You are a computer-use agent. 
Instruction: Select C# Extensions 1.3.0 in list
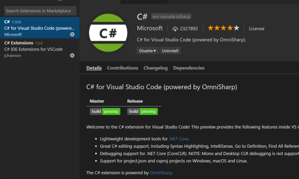[40, 49]
